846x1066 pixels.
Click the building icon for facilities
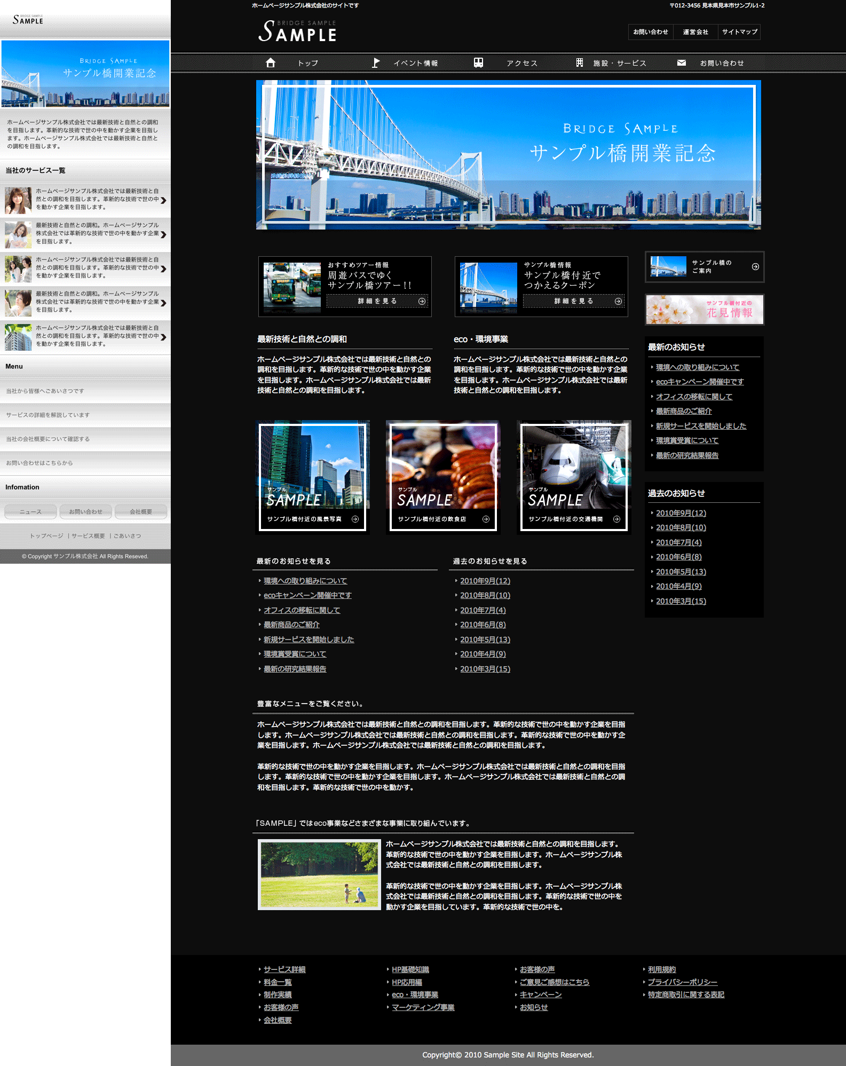580,63
